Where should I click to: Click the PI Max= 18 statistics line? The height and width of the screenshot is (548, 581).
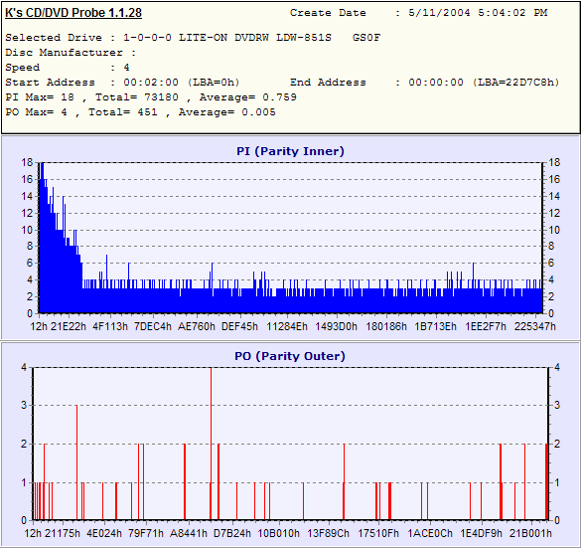point(151,97)
